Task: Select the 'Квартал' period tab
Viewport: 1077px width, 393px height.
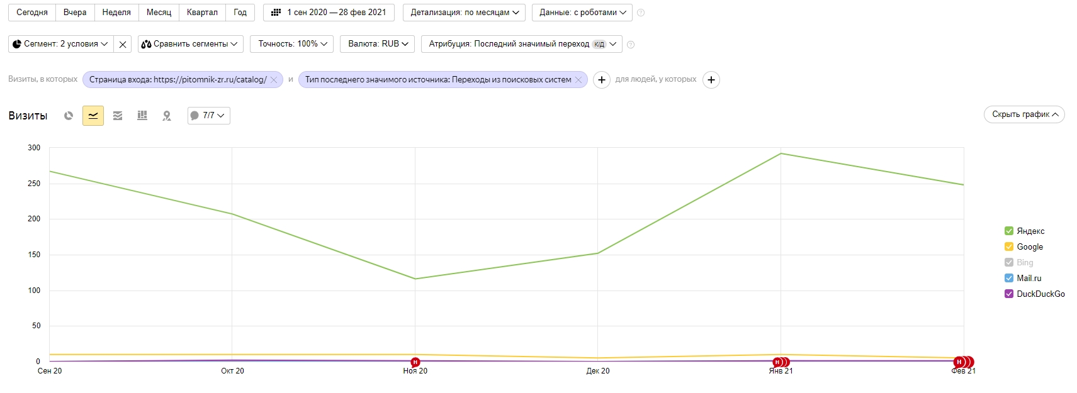Action: (x=202, y=13)
